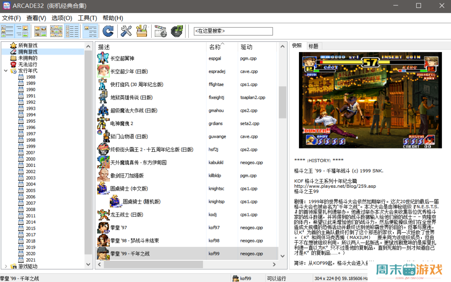Select the details list view icon

tap(72, 31)
